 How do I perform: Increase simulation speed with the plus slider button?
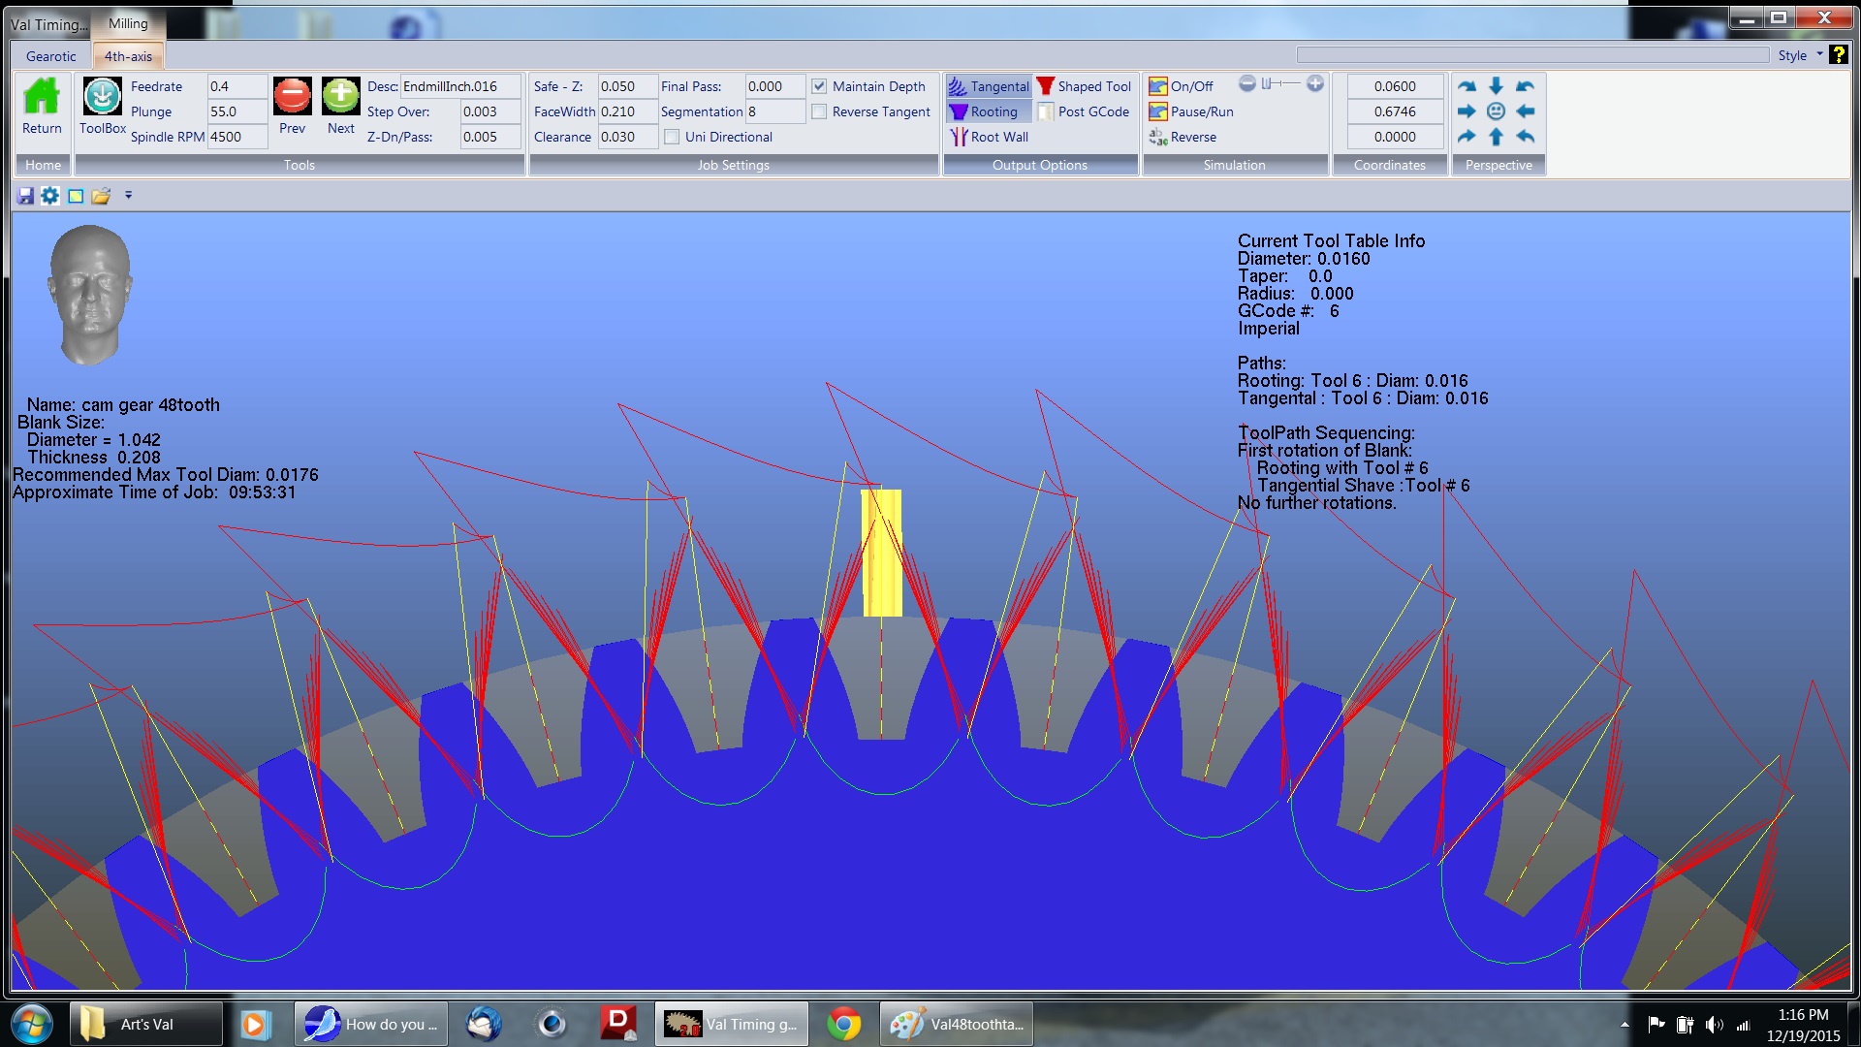click(1314, 84)
